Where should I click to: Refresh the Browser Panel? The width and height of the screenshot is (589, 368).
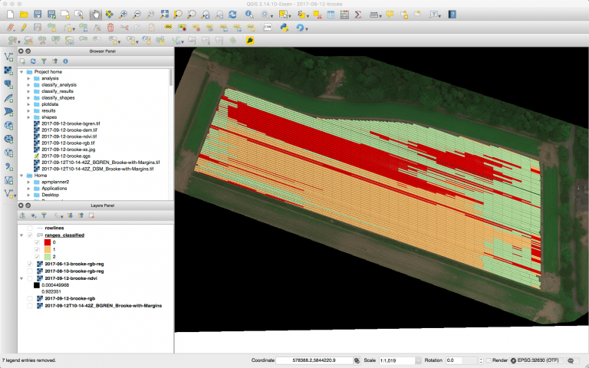[33, 61]
